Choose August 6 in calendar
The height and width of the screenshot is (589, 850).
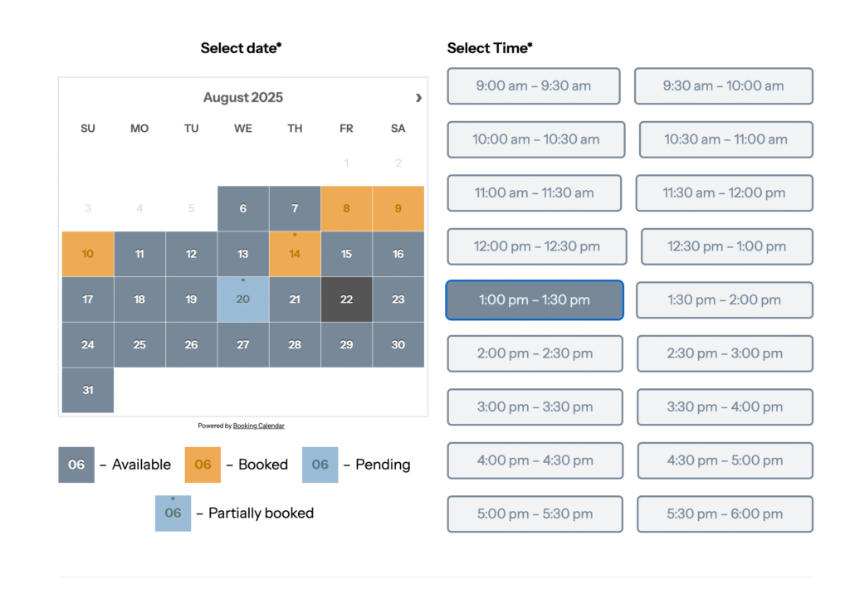242,208
